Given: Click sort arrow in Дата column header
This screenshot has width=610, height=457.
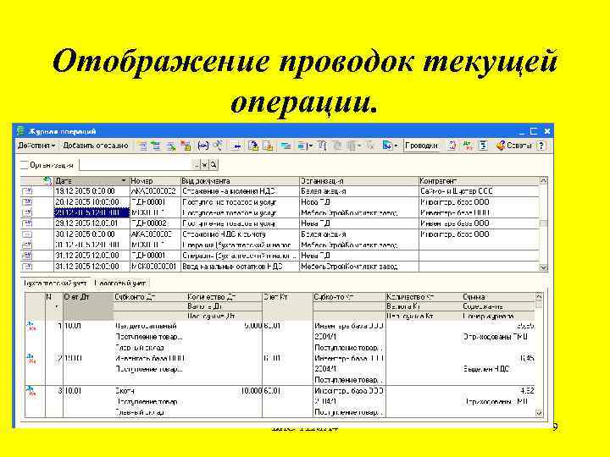Looking at the screenshot, I should point(124,181).
